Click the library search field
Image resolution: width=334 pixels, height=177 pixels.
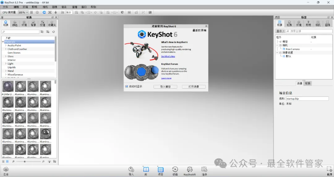coord(20,32)
